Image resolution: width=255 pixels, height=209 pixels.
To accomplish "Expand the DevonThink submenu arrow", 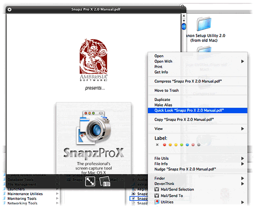I will [243, 184].
